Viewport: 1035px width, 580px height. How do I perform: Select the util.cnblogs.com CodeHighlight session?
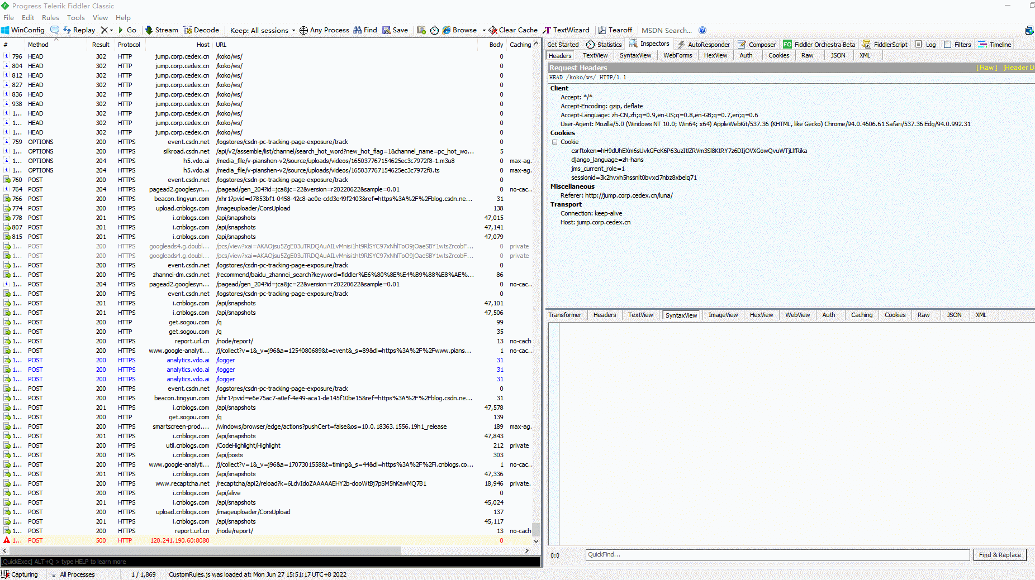(267, 445)
